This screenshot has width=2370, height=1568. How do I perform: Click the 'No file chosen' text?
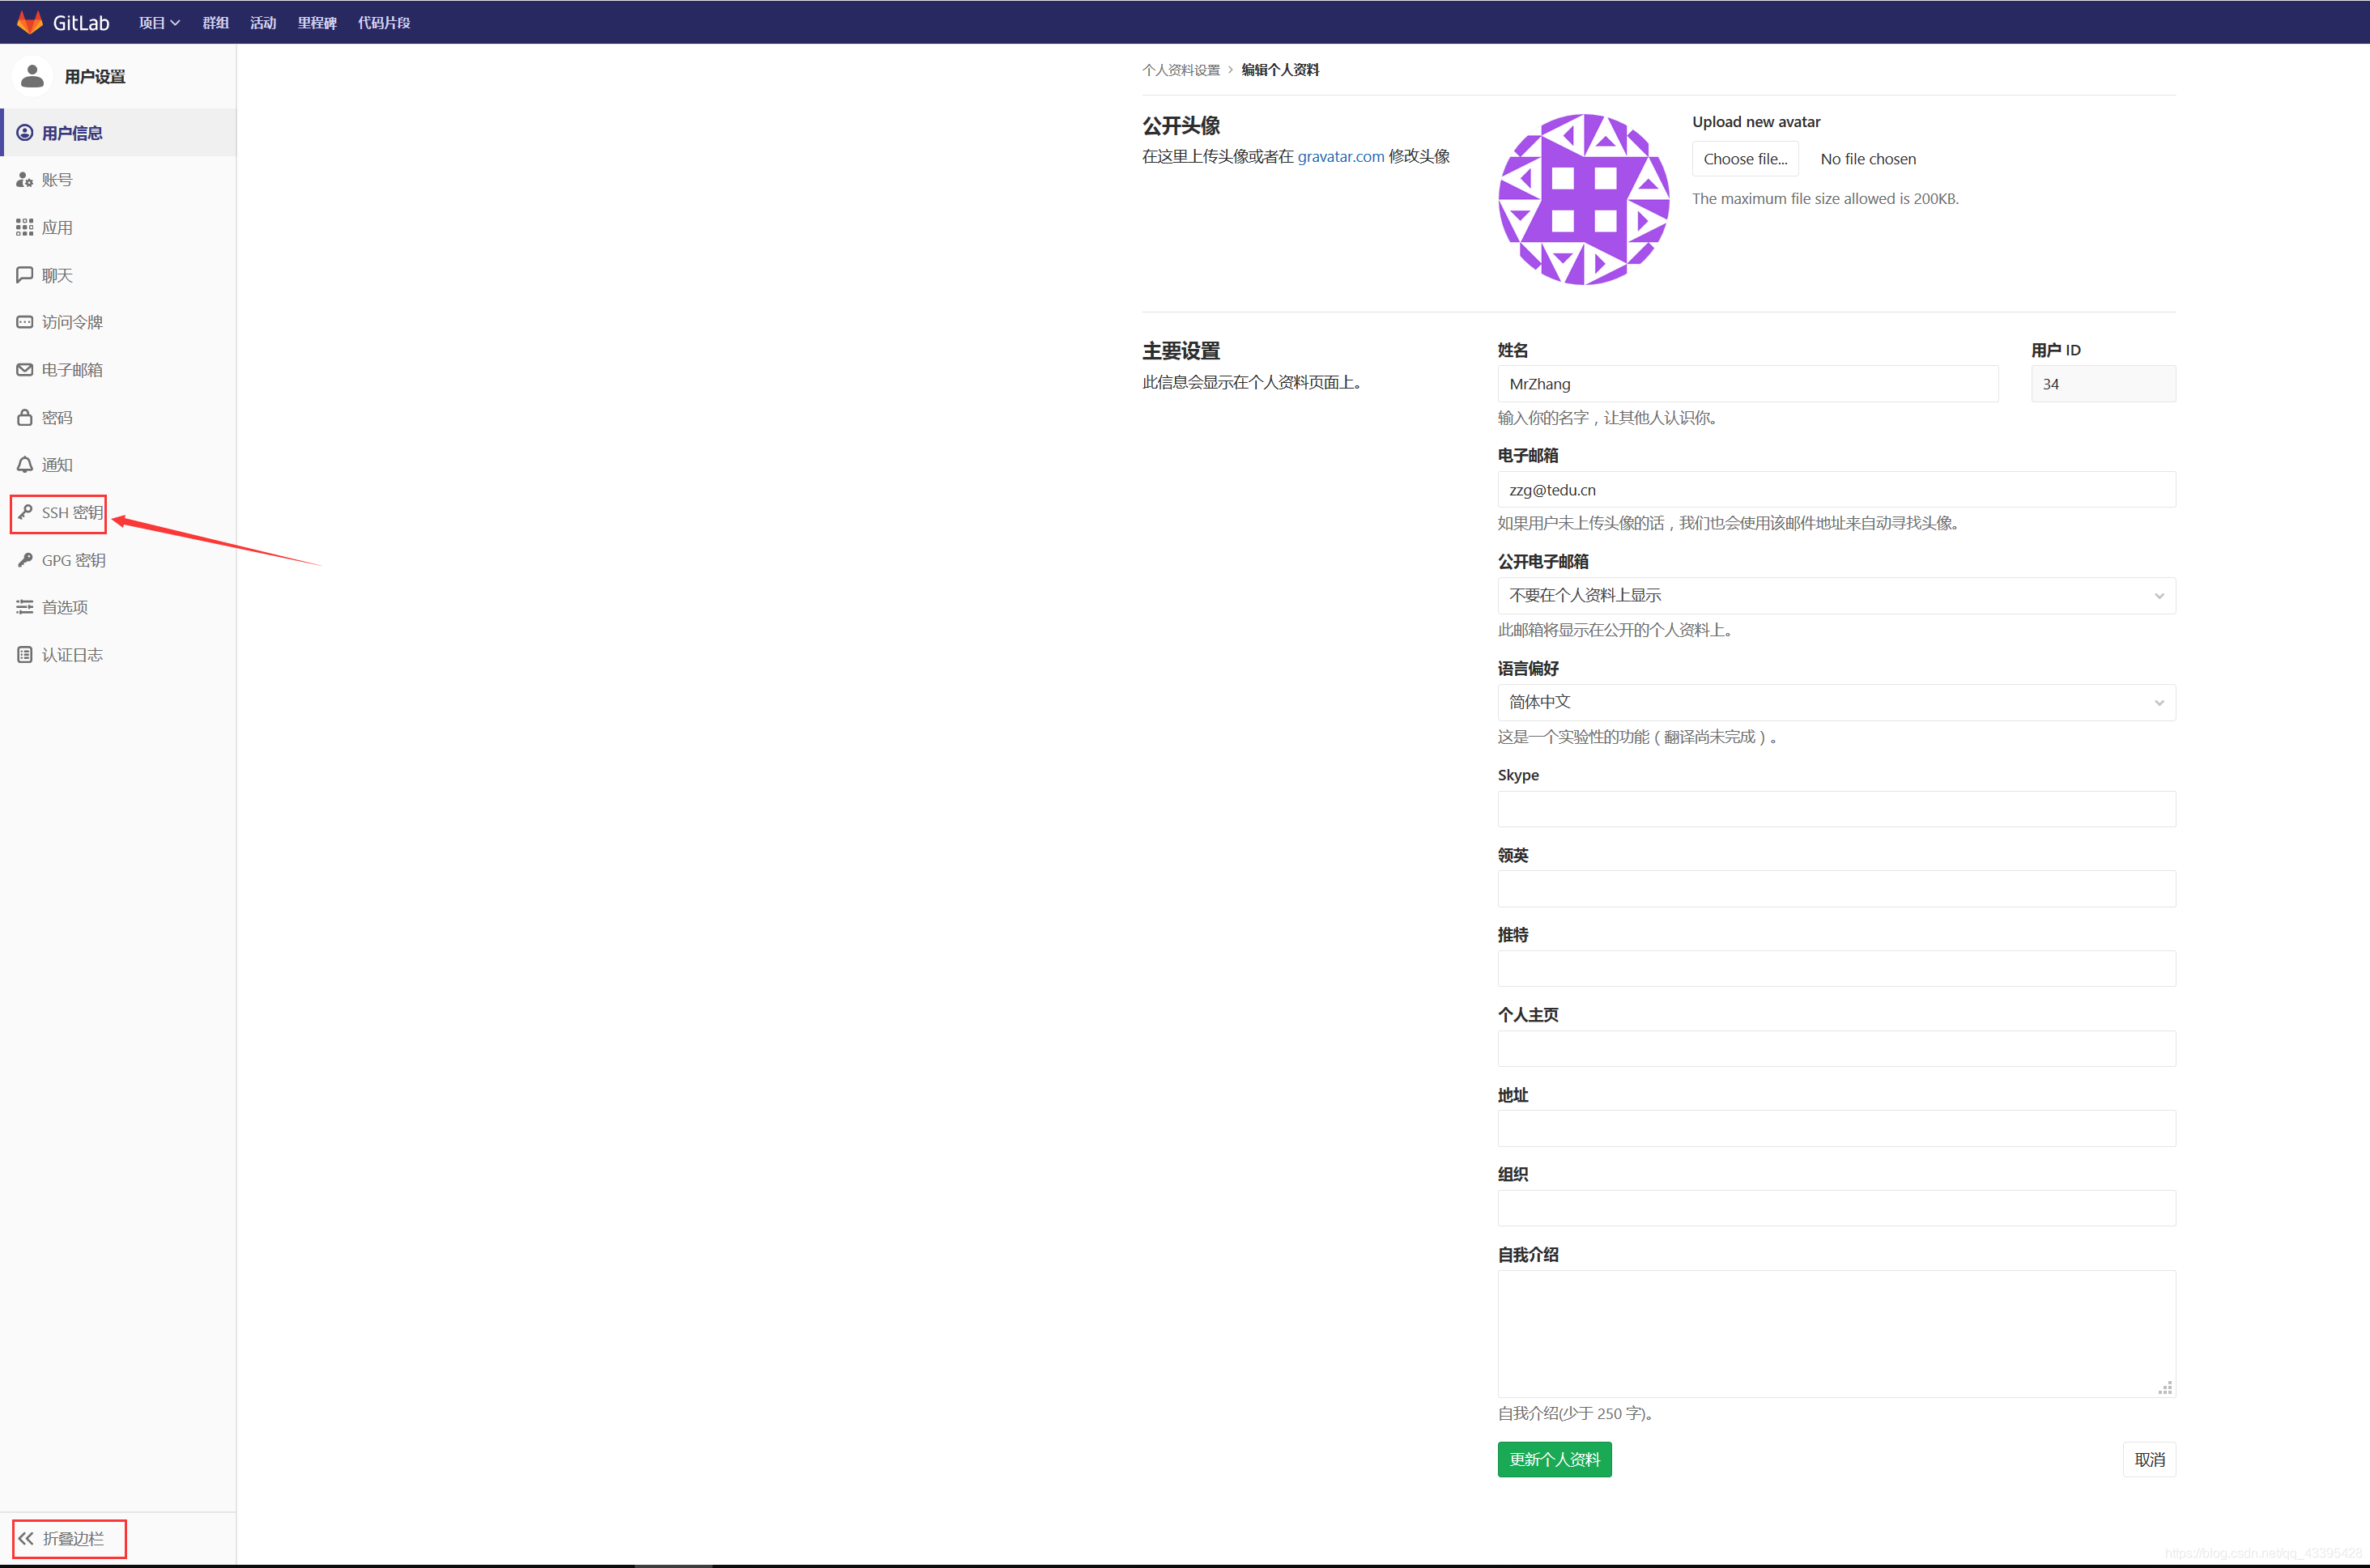pos(1868,159)
